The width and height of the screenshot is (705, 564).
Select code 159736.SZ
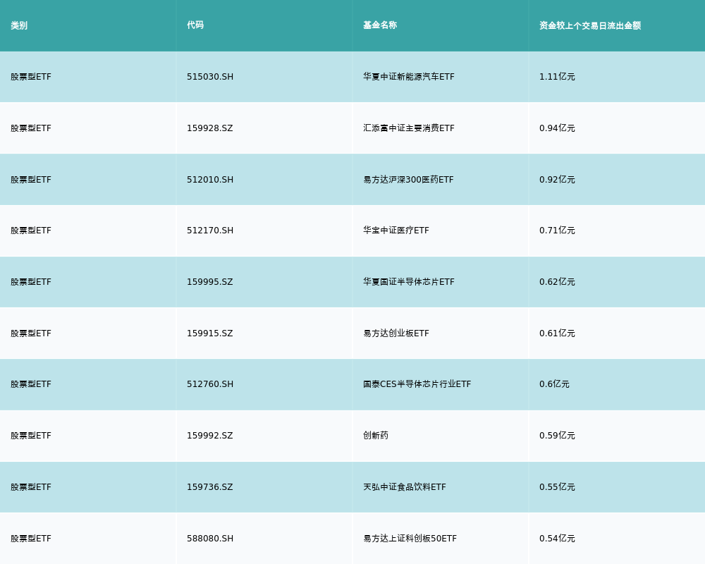pyautogui.click(x=210, y=487)
